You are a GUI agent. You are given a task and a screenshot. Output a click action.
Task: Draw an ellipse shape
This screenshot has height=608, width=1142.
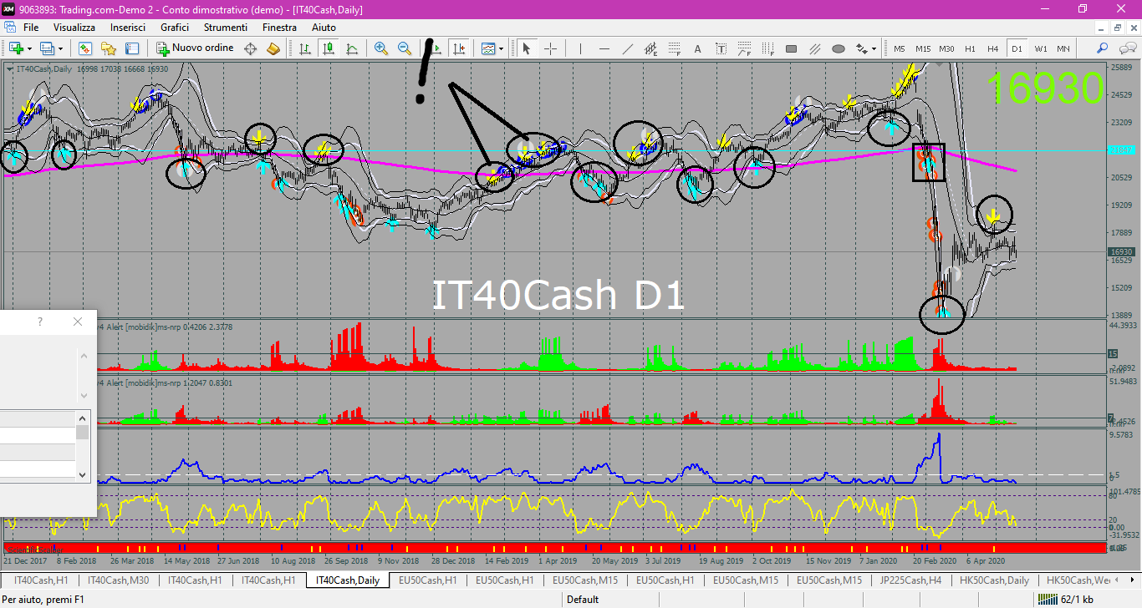(839, 48)
